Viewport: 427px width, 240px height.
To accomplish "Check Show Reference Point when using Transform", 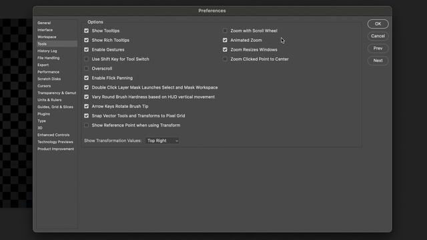I will 86,125.
